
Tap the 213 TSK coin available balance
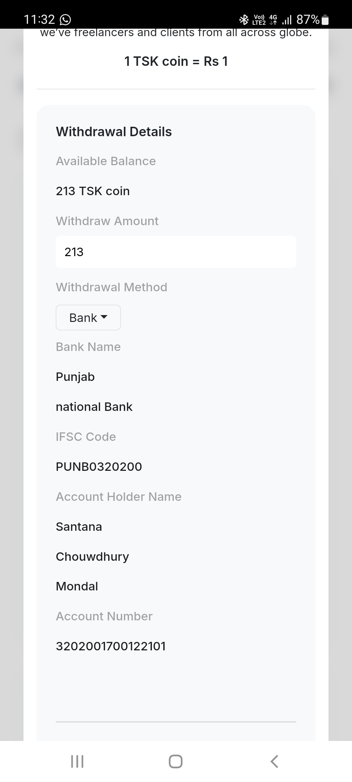pyautogui.click(x=93, y=191)
